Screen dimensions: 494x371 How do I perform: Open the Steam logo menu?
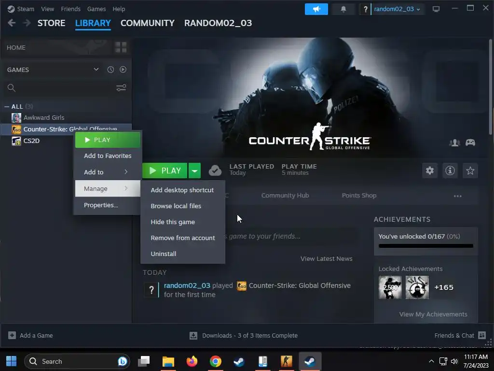click(x=21, y=9)
